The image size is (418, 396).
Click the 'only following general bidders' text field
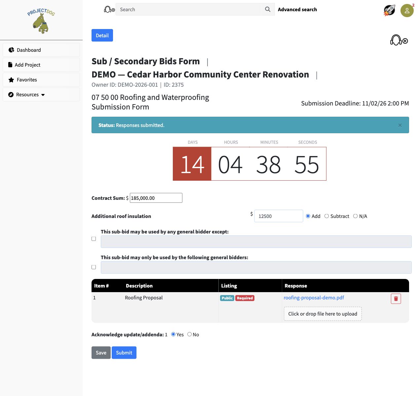256,267
